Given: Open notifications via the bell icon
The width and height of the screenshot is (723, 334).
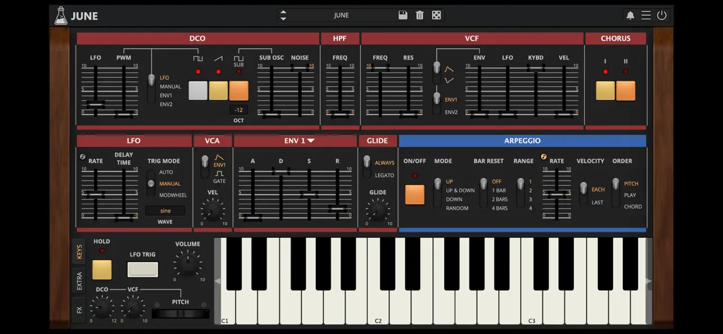Looking at the screenshot, I should (x=630, y=15).
